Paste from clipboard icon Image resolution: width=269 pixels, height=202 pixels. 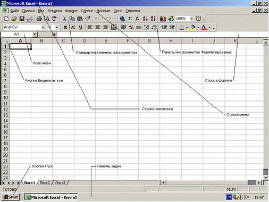click(x=80, y=19)
